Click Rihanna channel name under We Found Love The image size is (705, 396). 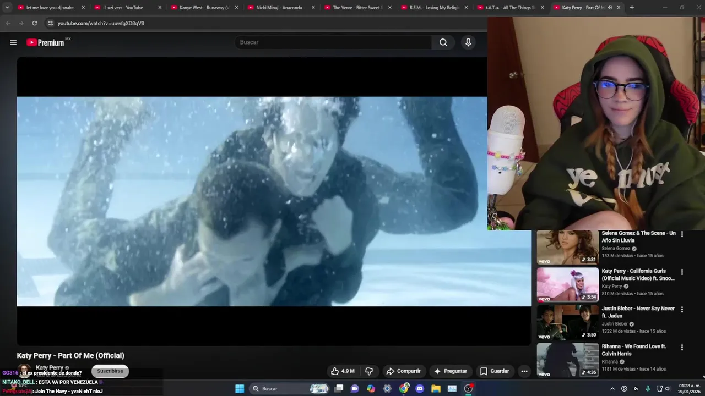[x=610, y=362]
